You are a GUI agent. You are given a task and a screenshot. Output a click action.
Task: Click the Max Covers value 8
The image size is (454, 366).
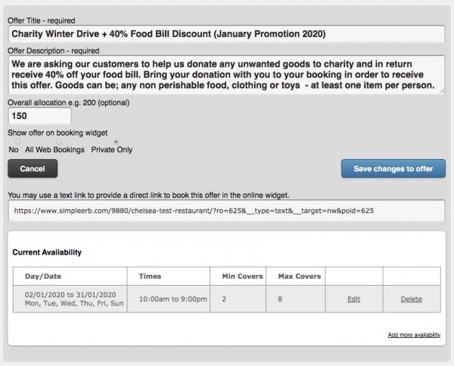pyautogui.click(x=280, y=299)
